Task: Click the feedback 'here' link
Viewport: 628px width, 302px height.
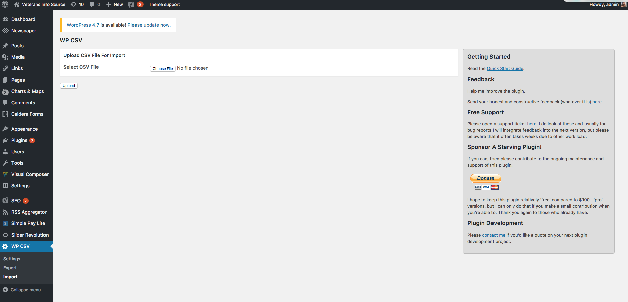Action: pos(597,102)
